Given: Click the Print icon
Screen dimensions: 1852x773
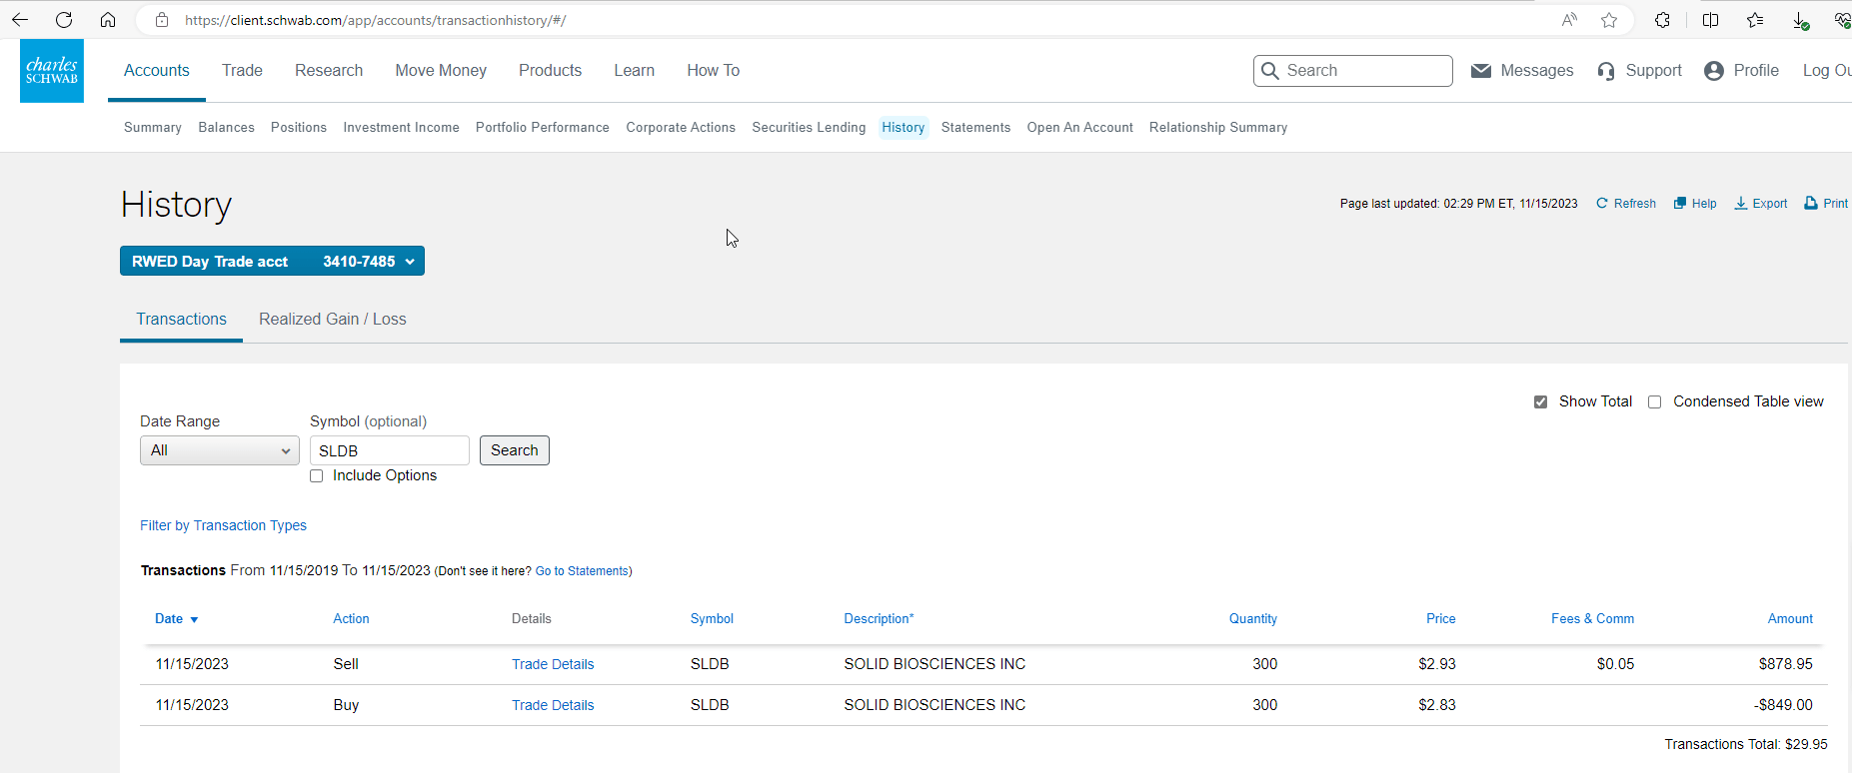Looking at the screenshot, I should 1811,204.
